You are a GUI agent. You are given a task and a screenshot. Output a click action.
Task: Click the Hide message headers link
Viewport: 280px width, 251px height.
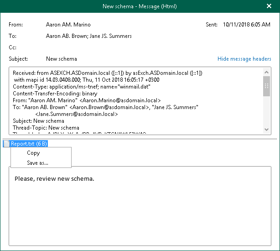244,59
